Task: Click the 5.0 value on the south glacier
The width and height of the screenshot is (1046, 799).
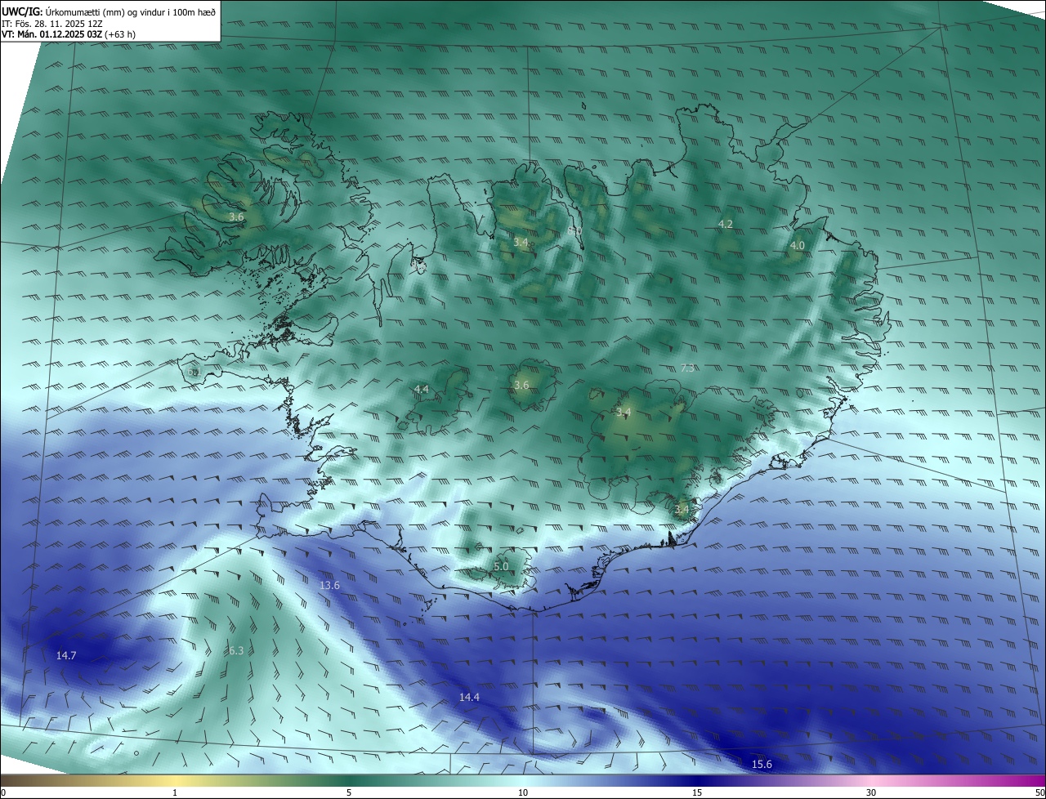Action: tap(501, 566)
